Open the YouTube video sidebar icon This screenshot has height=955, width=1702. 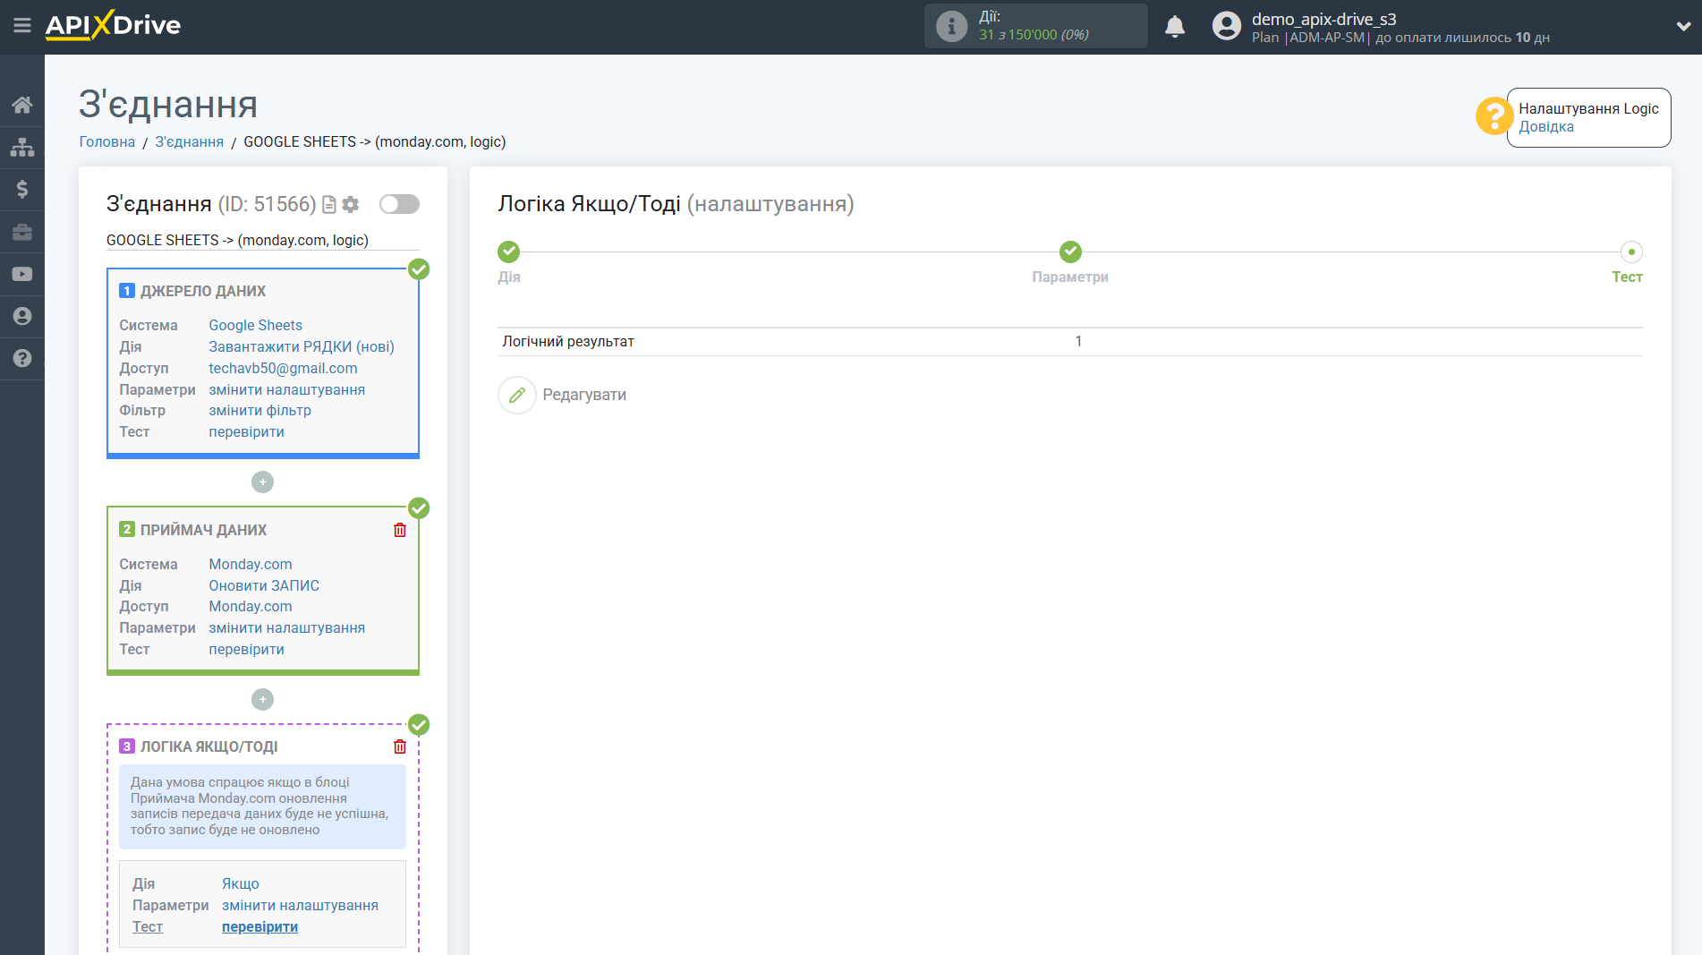[x=22, y=274]
